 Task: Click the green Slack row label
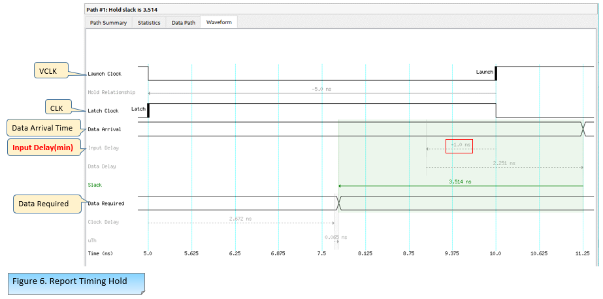[x=95, y=185]
